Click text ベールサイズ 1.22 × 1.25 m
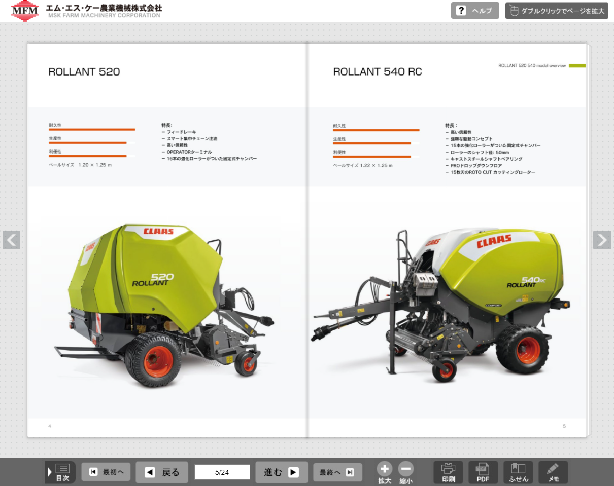 363,165
